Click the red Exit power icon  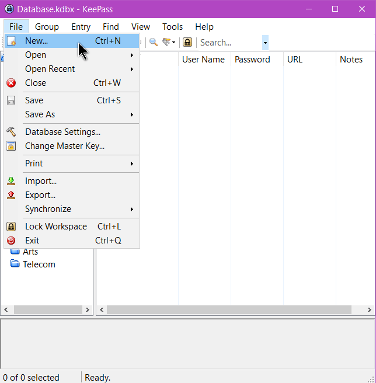[x=11, y=241]
